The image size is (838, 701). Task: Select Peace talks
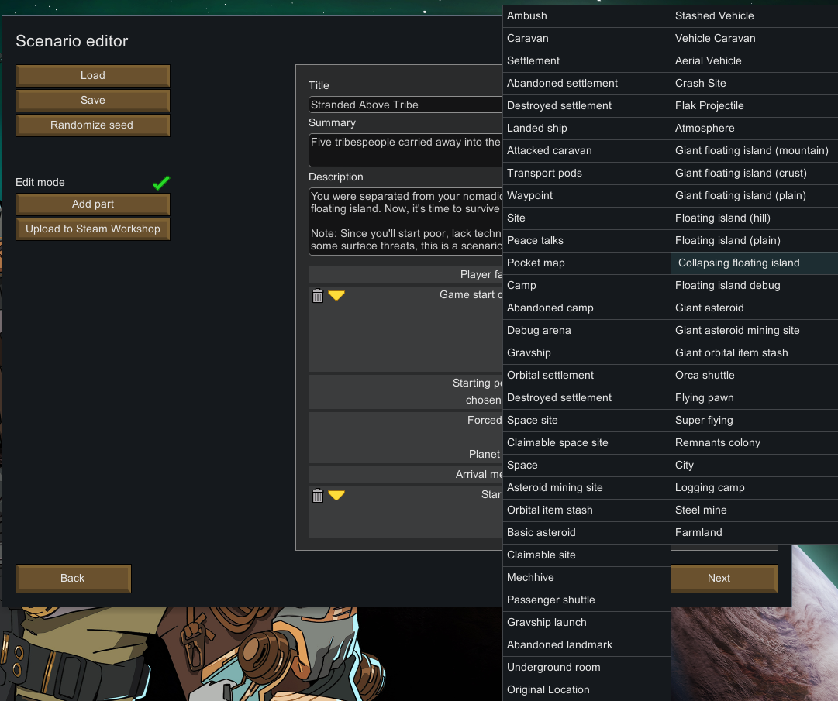(x=586, y=240)
